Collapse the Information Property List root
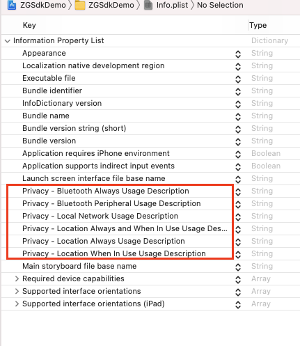This screenshot has width=300, height=346. (x=8, y=41)
